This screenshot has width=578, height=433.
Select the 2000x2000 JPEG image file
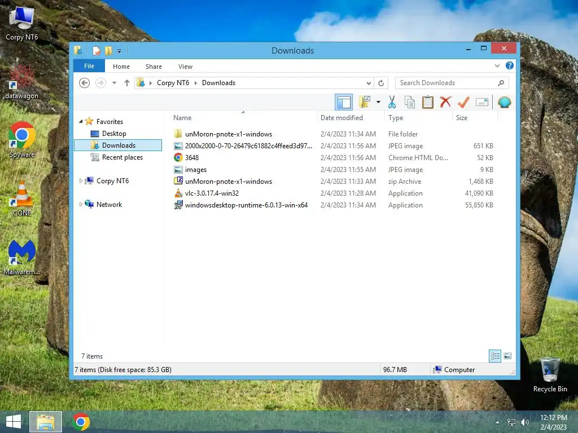pos(334,146)
